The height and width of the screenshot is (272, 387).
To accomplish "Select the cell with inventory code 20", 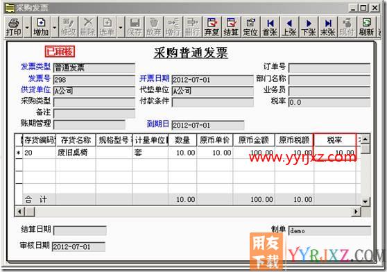I will 40,153.
